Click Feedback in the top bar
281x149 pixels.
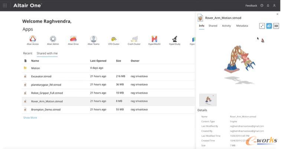(x=251, y=6)
